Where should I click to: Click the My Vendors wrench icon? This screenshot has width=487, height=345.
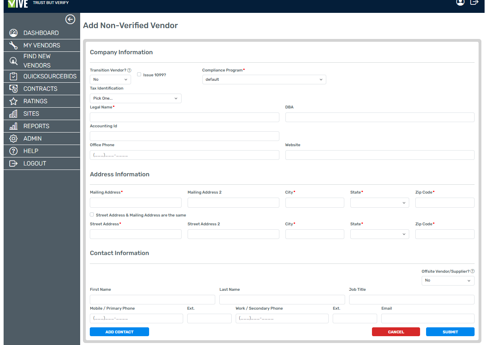[13, 45]
